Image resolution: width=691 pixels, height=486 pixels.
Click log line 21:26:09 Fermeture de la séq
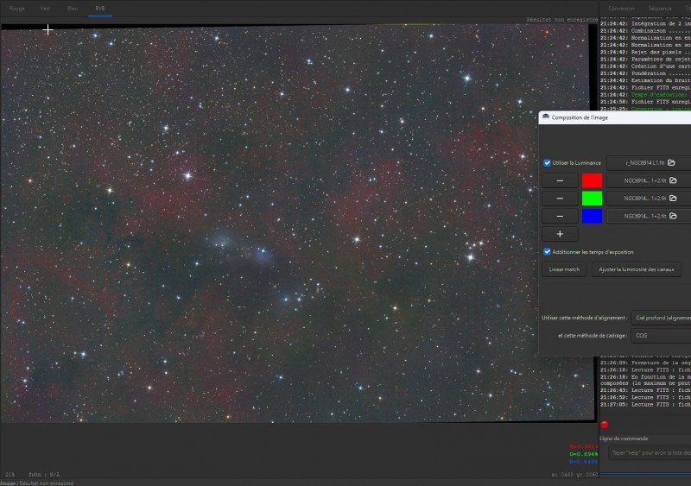pyautogui.click(x=645, y=363)
